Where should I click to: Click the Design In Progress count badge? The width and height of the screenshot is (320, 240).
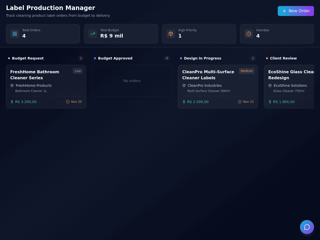(x=253, y=58)
